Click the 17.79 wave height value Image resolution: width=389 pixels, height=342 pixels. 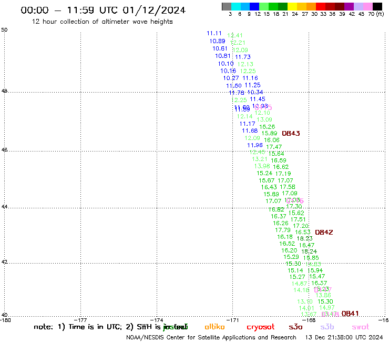coord(283,230)
